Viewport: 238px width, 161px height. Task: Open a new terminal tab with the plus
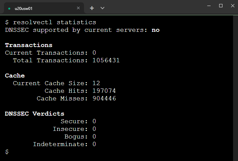coord(92,8)
